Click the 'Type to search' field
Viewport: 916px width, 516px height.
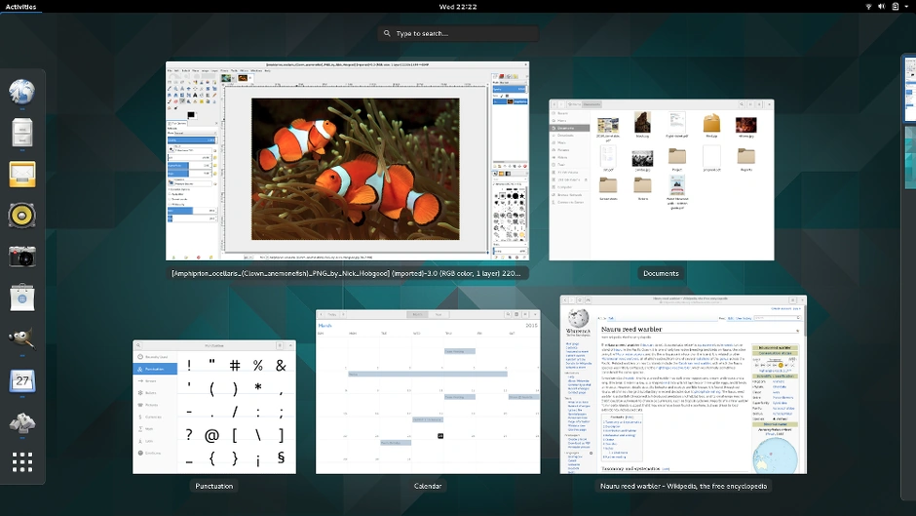[458, 33]
